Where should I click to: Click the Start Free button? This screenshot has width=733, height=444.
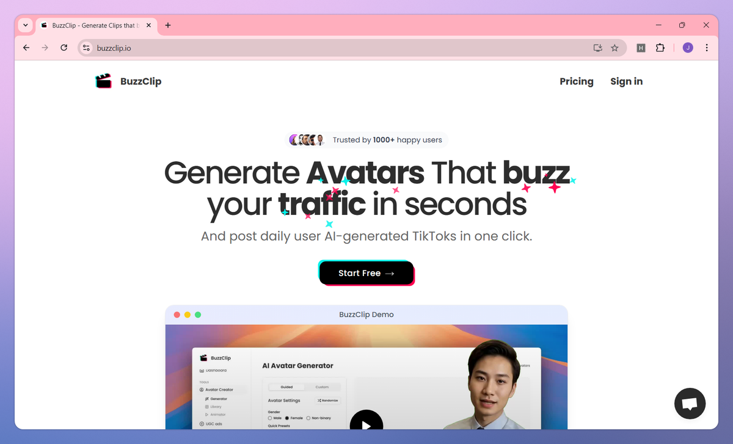(x=366, y=273)
